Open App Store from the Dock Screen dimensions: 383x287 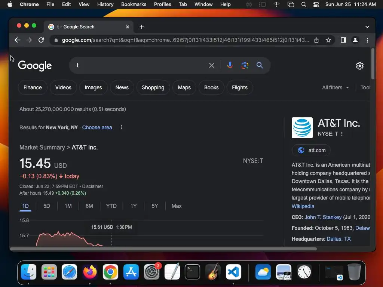point(131,272)
